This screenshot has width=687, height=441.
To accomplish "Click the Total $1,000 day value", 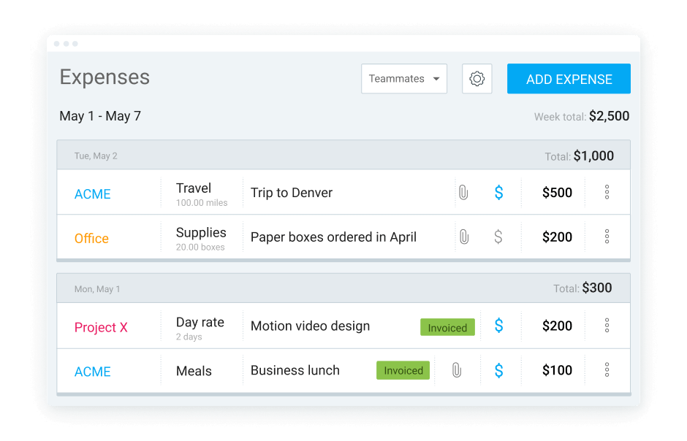I will [593, 156].
